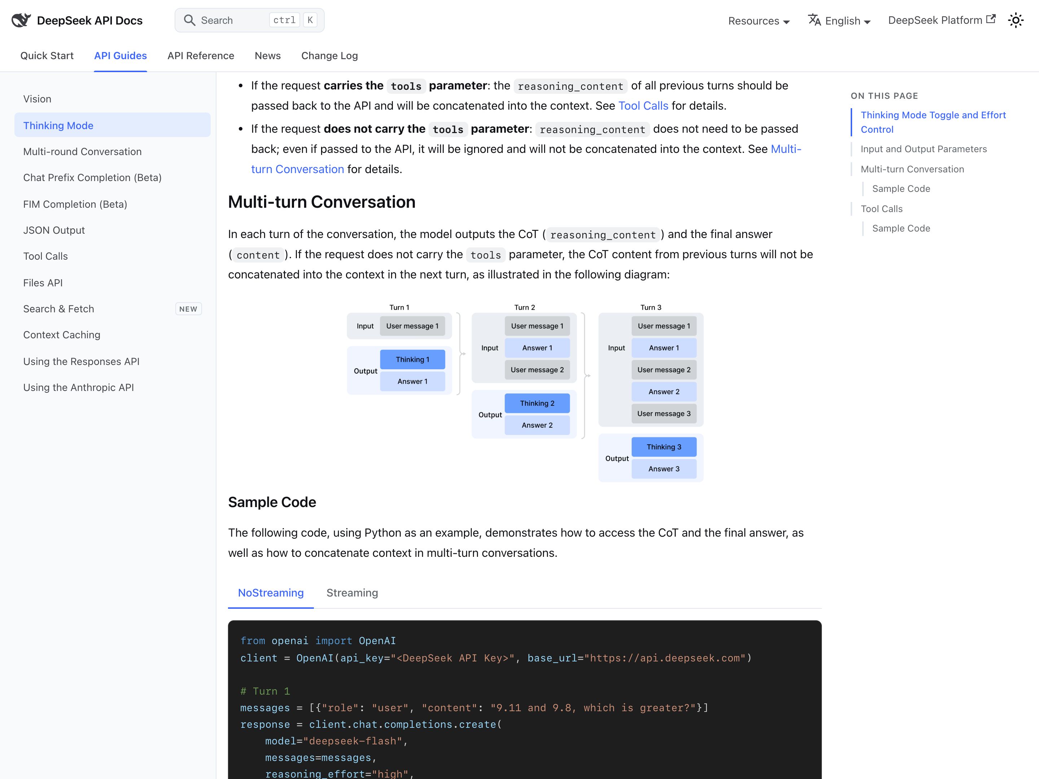The image size is (1039, 779).
Task: Jump to Sample Code under Tool Calls outline
Action: pos(901,228)
